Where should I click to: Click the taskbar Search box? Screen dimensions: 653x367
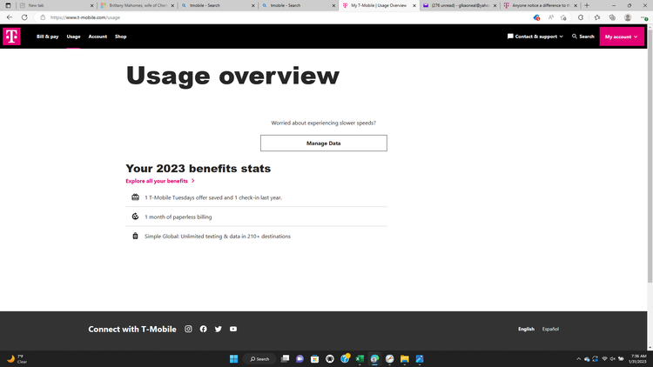(259, 358)
